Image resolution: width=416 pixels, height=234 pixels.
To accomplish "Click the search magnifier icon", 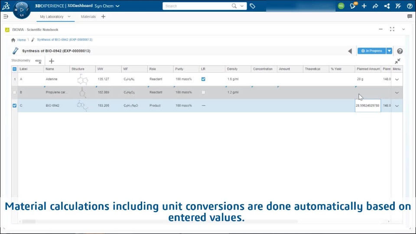I will pyautogui.click(x=234, y=6).
